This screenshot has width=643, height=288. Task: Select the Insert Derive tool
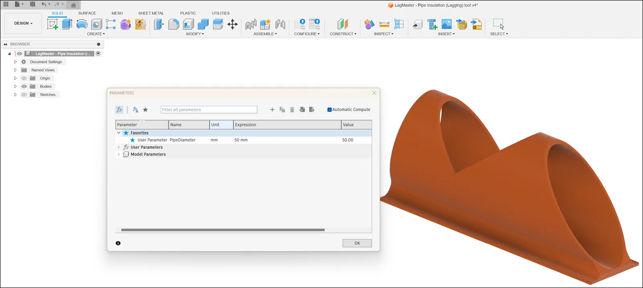coord(418,24)
